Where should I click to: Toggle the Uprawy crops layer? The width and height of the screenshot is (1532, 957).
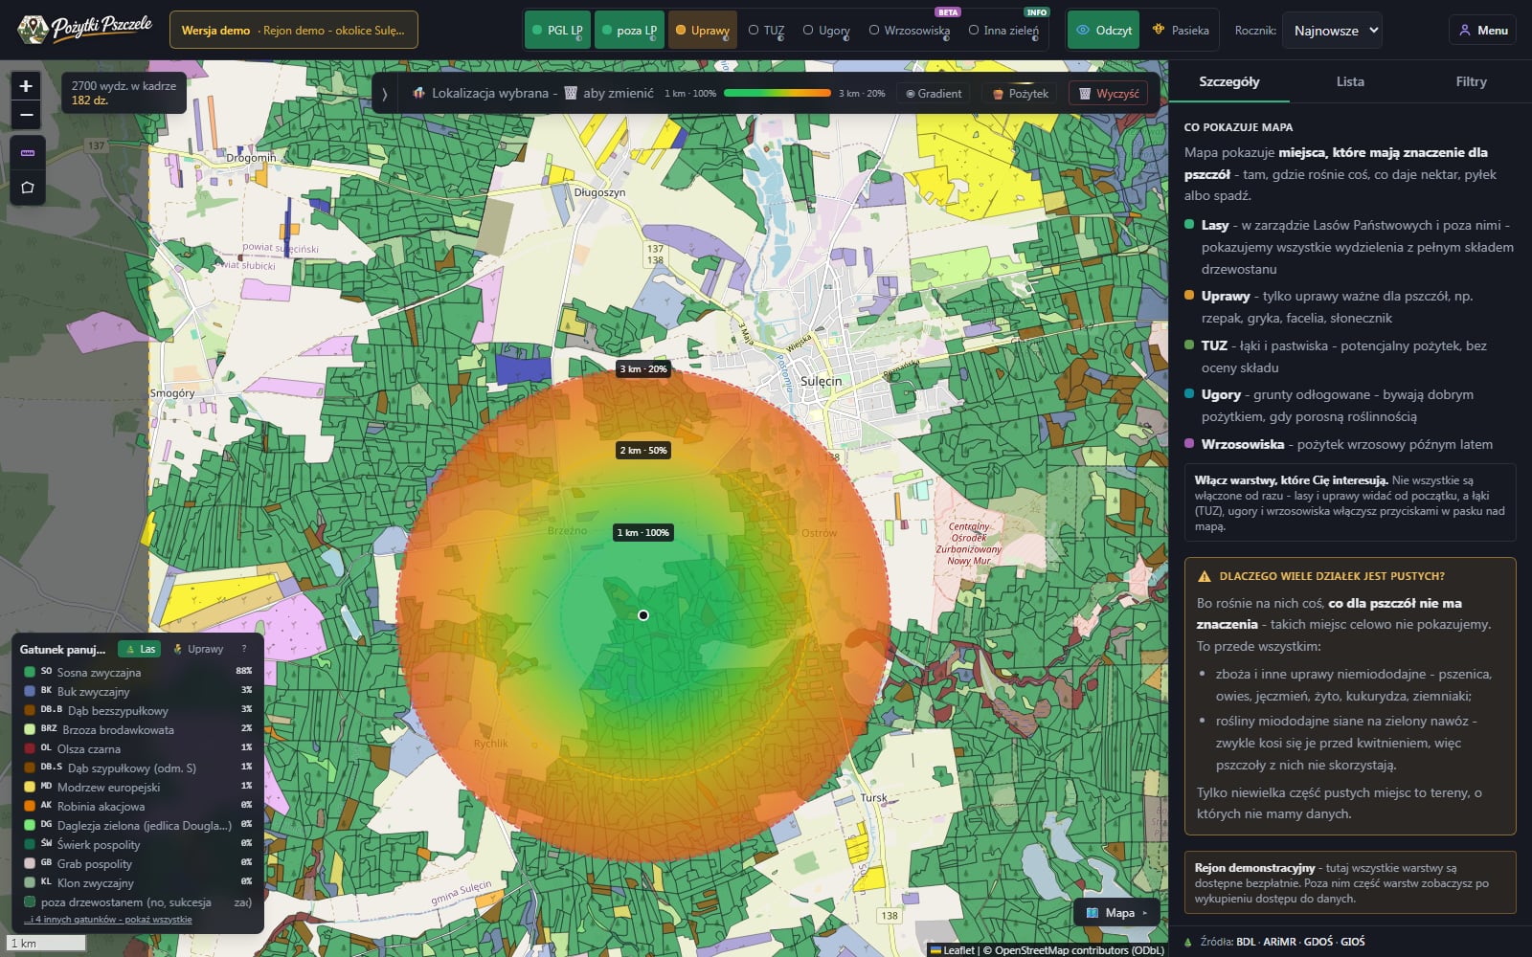pos(703,30)
